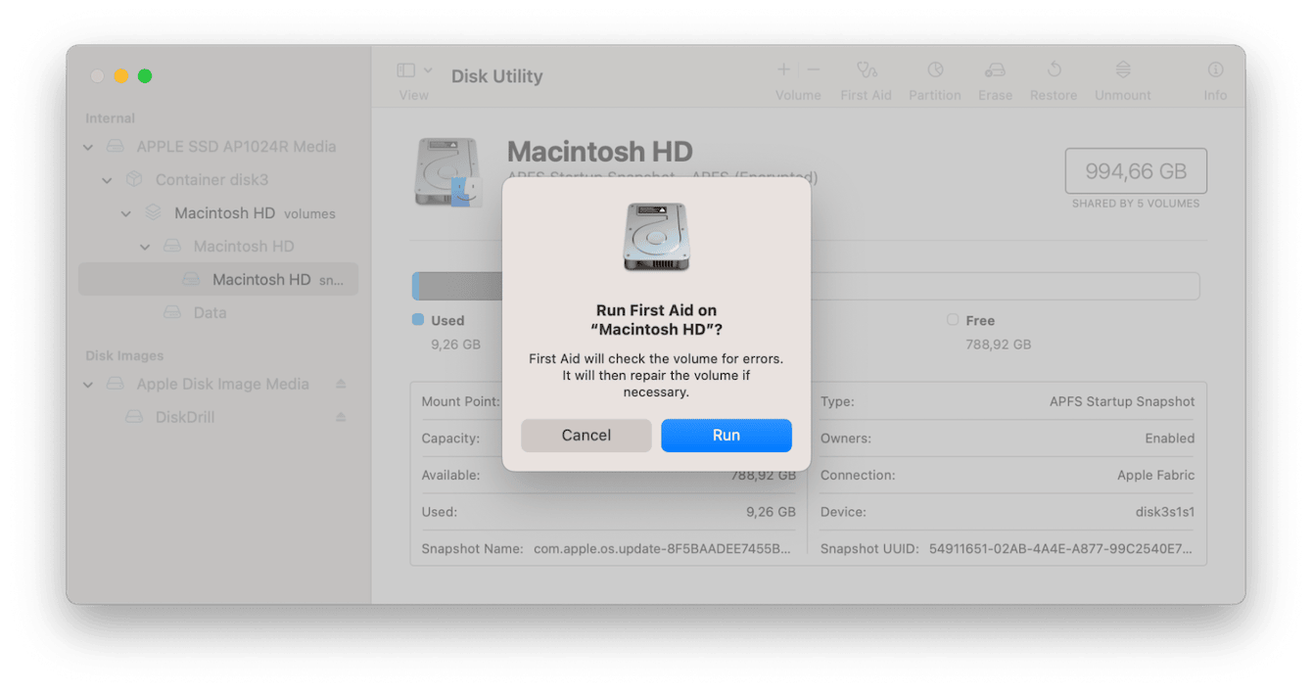The width and height of the screenshot is (1312, 693).
Task: Select the Free space legend indicator
Action: [x=952, y=320]
